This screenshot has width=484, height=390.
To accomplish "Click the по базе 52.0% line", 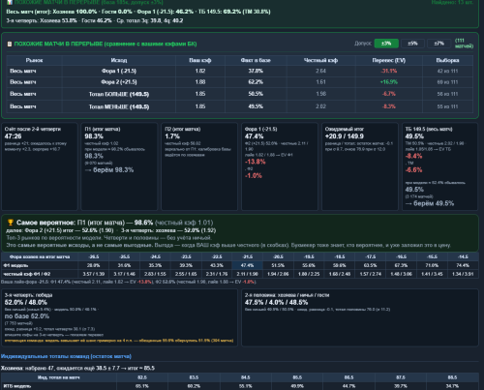I will click(x=27, y=316).
